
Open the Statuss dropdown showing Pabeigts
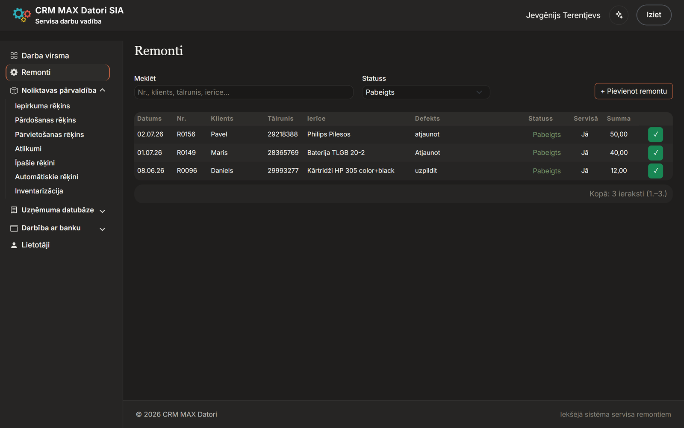426,92
